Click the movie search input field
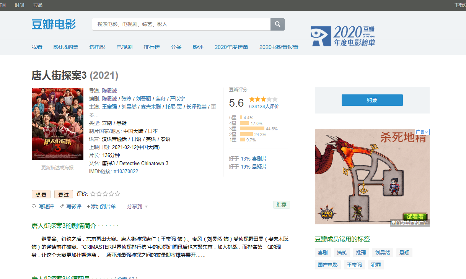This screenshot has width=466, height=279. [x=181, y=24]
